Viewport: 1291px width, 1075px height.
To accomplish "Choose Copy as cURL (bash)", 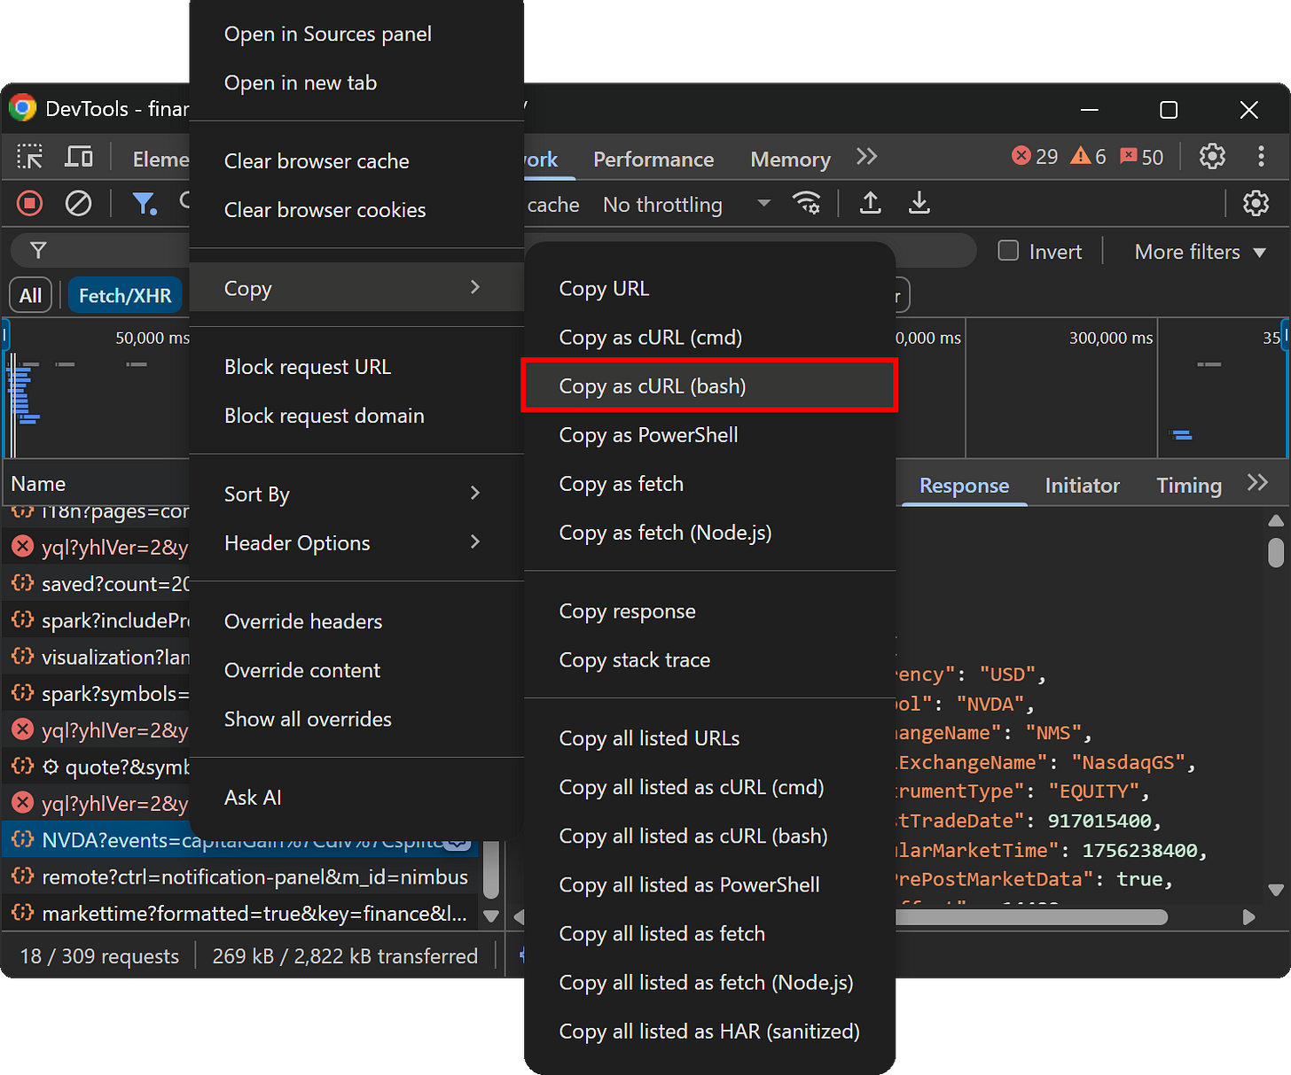I will 653,386.
